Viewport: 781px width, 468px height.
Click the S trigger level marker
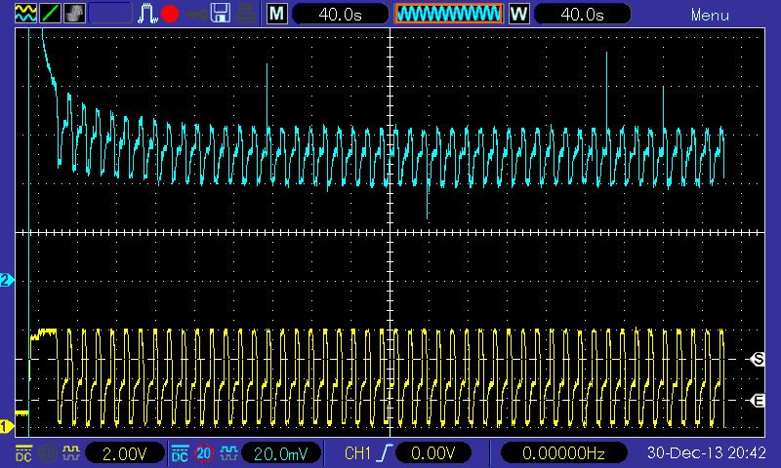tap(758, 359)
